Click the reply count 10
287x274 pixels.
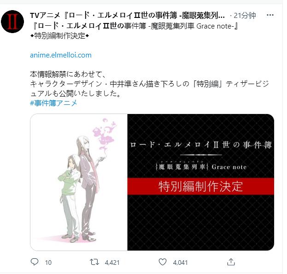tap(48, 263)
